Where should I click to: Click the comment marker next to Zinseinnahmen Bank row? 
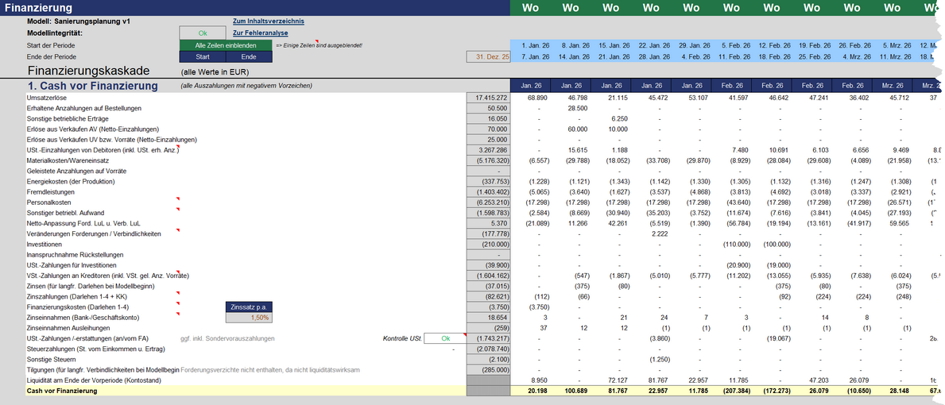click(x=178, y=314)
